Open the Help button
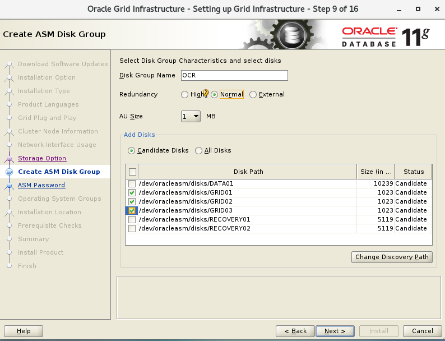The width and height of the screenshot is (445, 341). 24,331
